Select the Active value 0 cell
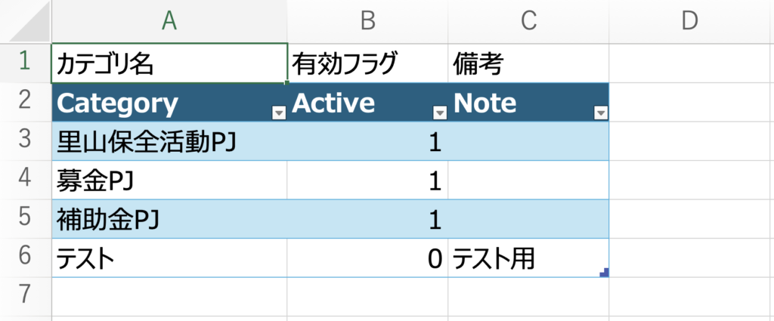 (367, 258)
